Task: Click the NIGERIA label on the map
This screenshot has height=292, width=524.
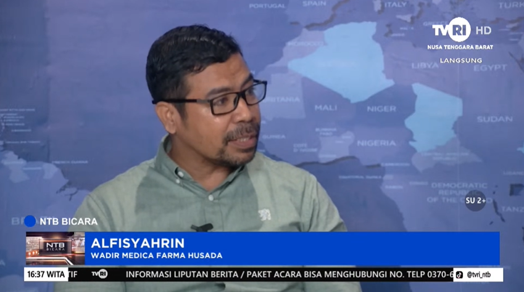Action: pyautogui.click(x=376, y=143)
